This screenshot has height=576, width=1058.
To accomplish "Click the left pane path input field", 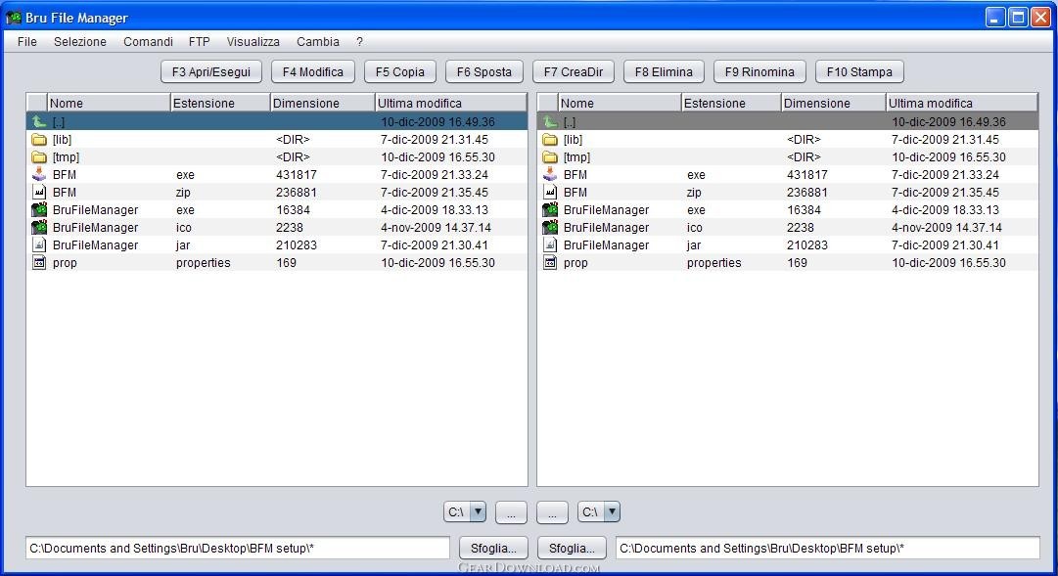I will (x=238, y=549).
